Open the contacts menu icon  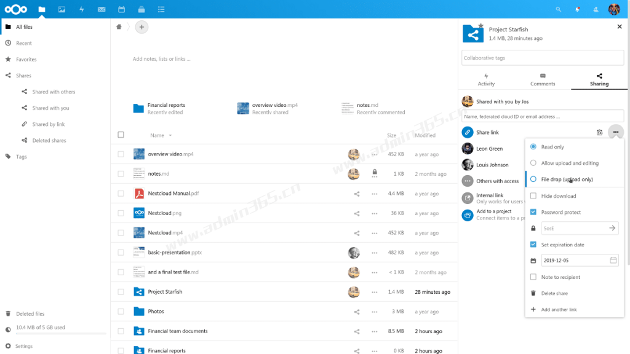click(596, 9)
